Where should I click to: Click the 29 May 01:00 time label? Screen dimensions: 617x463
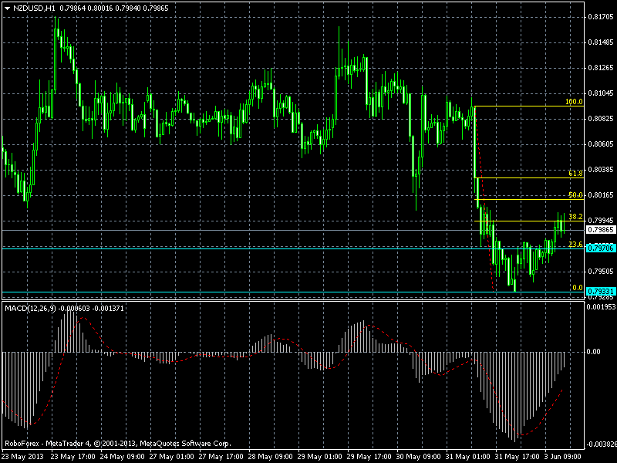[x=320, y=457]
